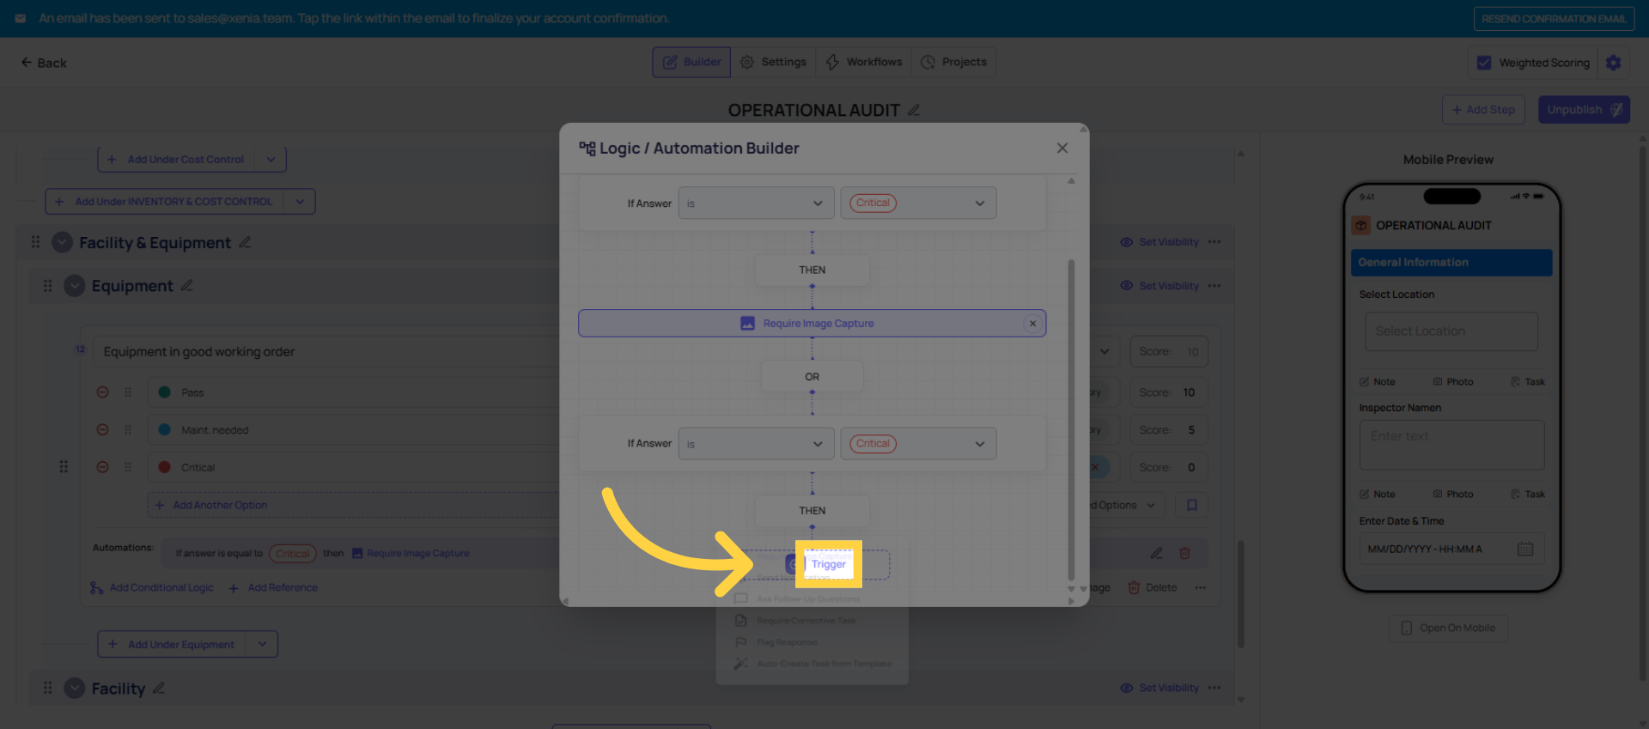This screenshot has height=729, width=1649.
Task: Collapse the Facility subsection
Action: click(x=75, y=688)
